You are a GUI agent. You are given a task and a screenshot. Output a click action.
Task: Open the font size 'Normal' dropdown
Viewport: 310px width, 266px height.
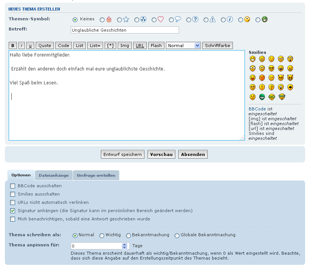pos(183,46)
